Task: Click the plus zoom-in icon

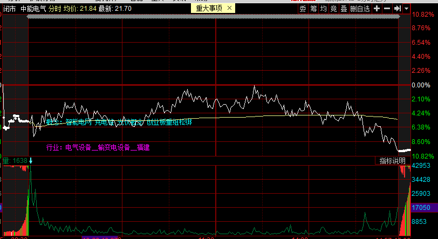Action: point(377,9)
